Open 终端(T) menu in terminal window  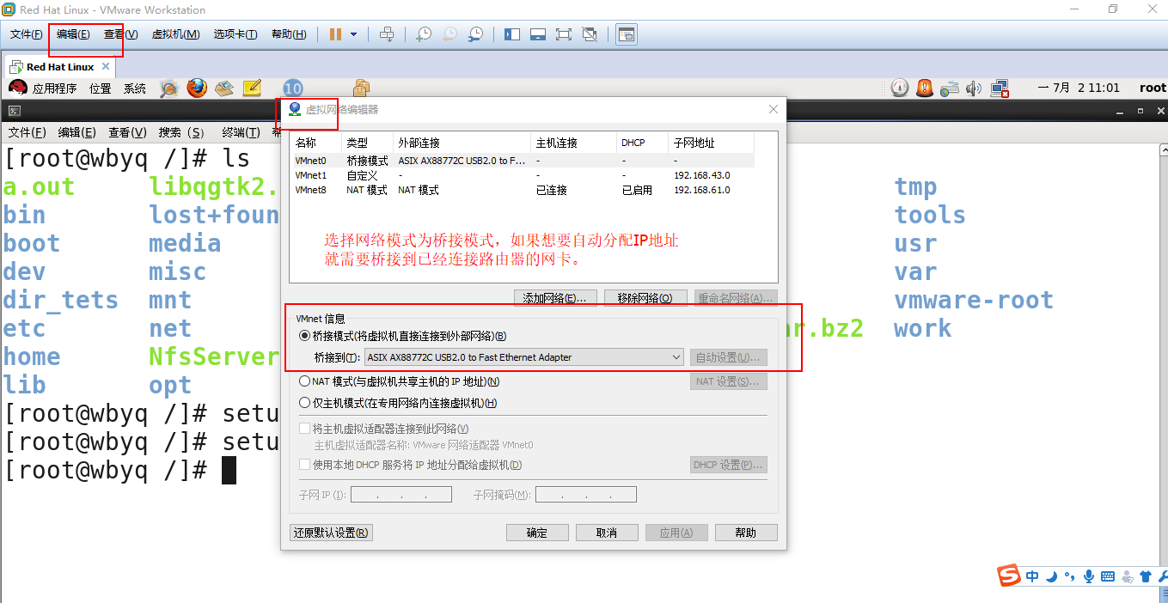241,132
